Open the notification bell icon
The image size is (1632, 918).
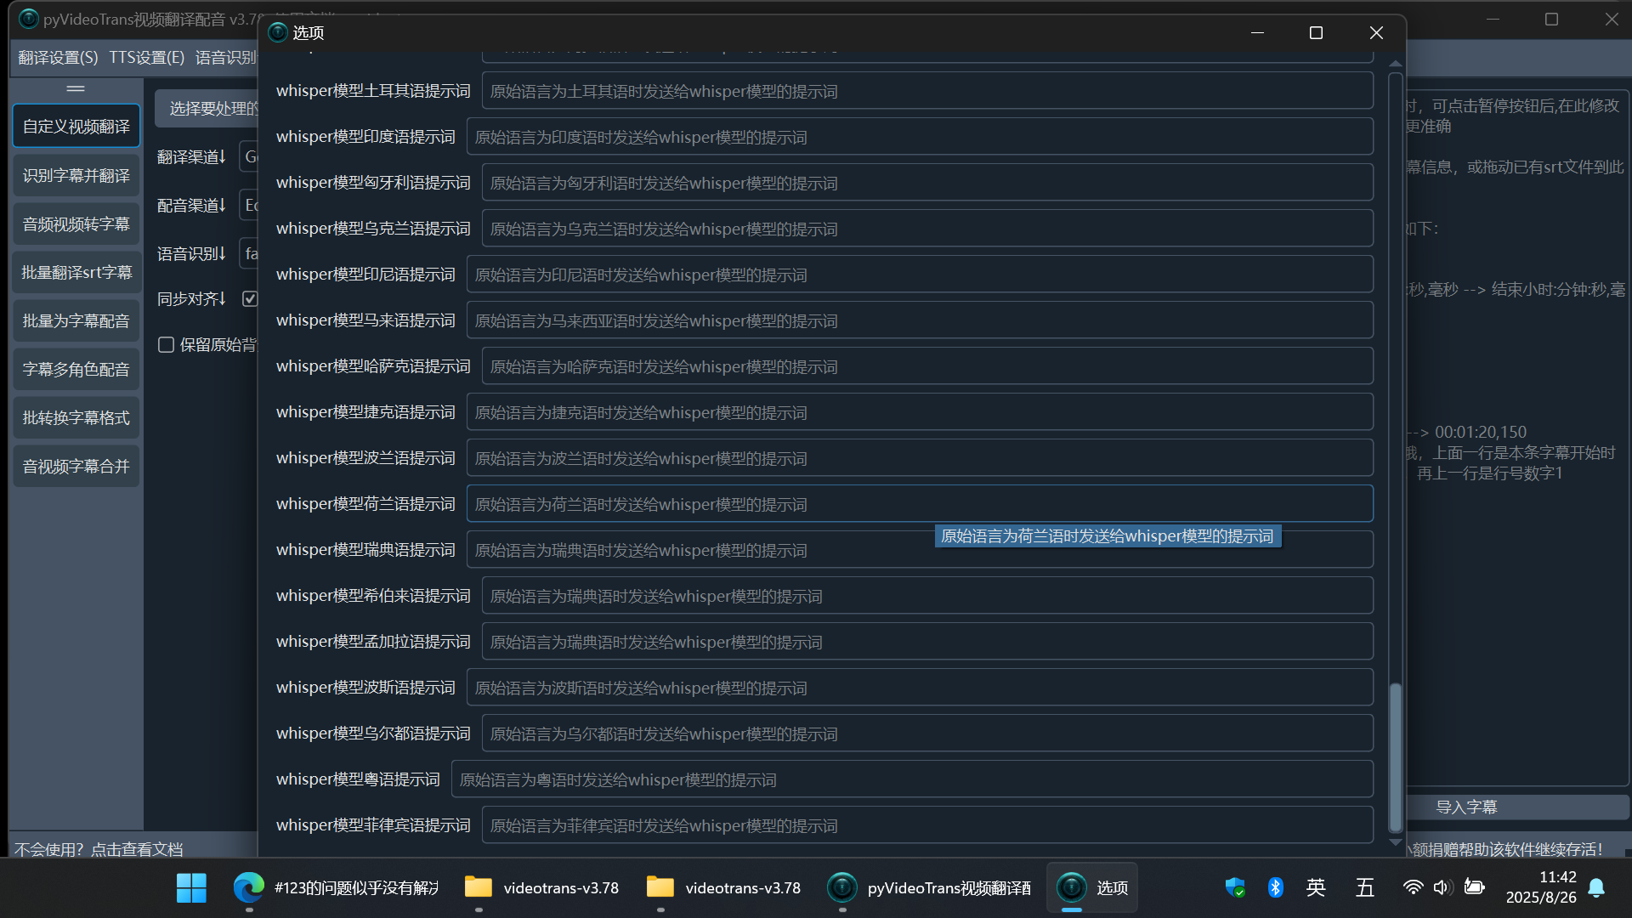tap(1596, 888)
